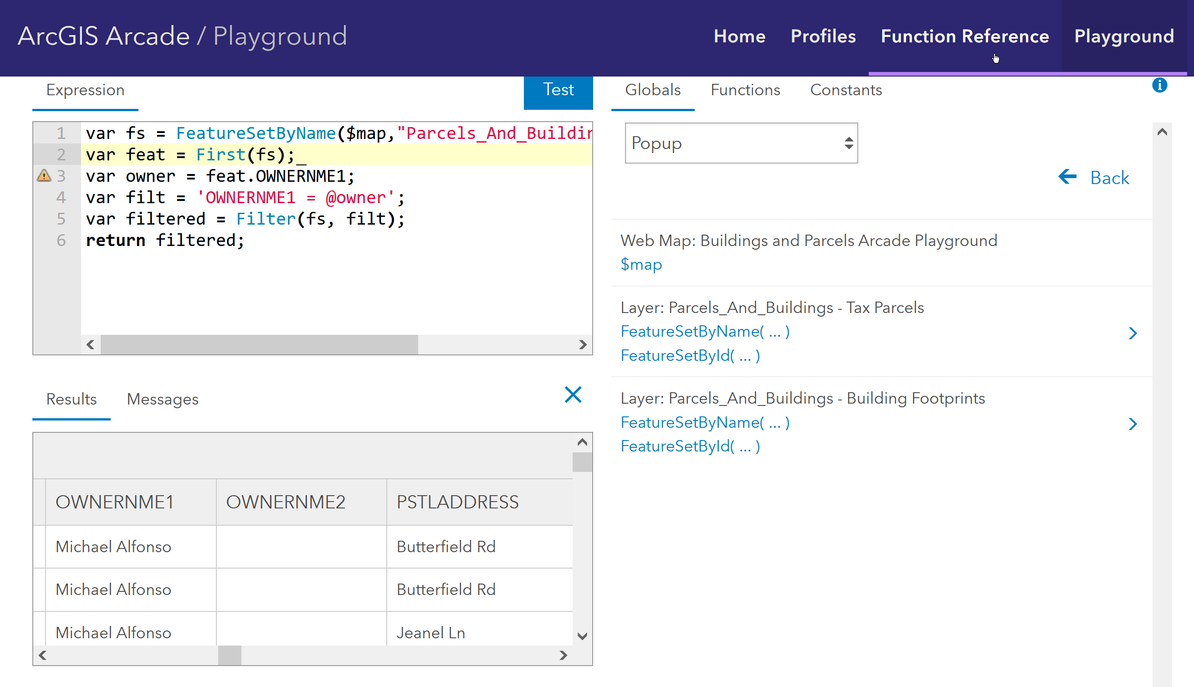Open the Popup profile dropdown
This screenshot has width=1194, height=687.
pyautogui.click(x=741, y=143)
